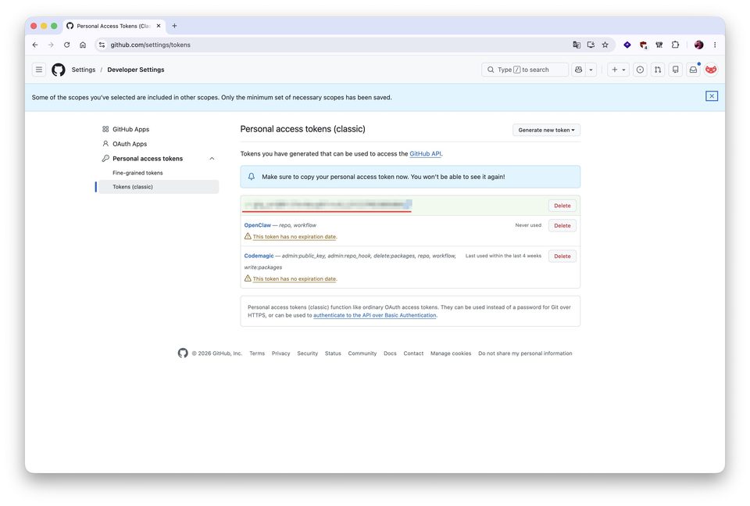Open GitHub Copilot chat icon

[x=578, y=70]
